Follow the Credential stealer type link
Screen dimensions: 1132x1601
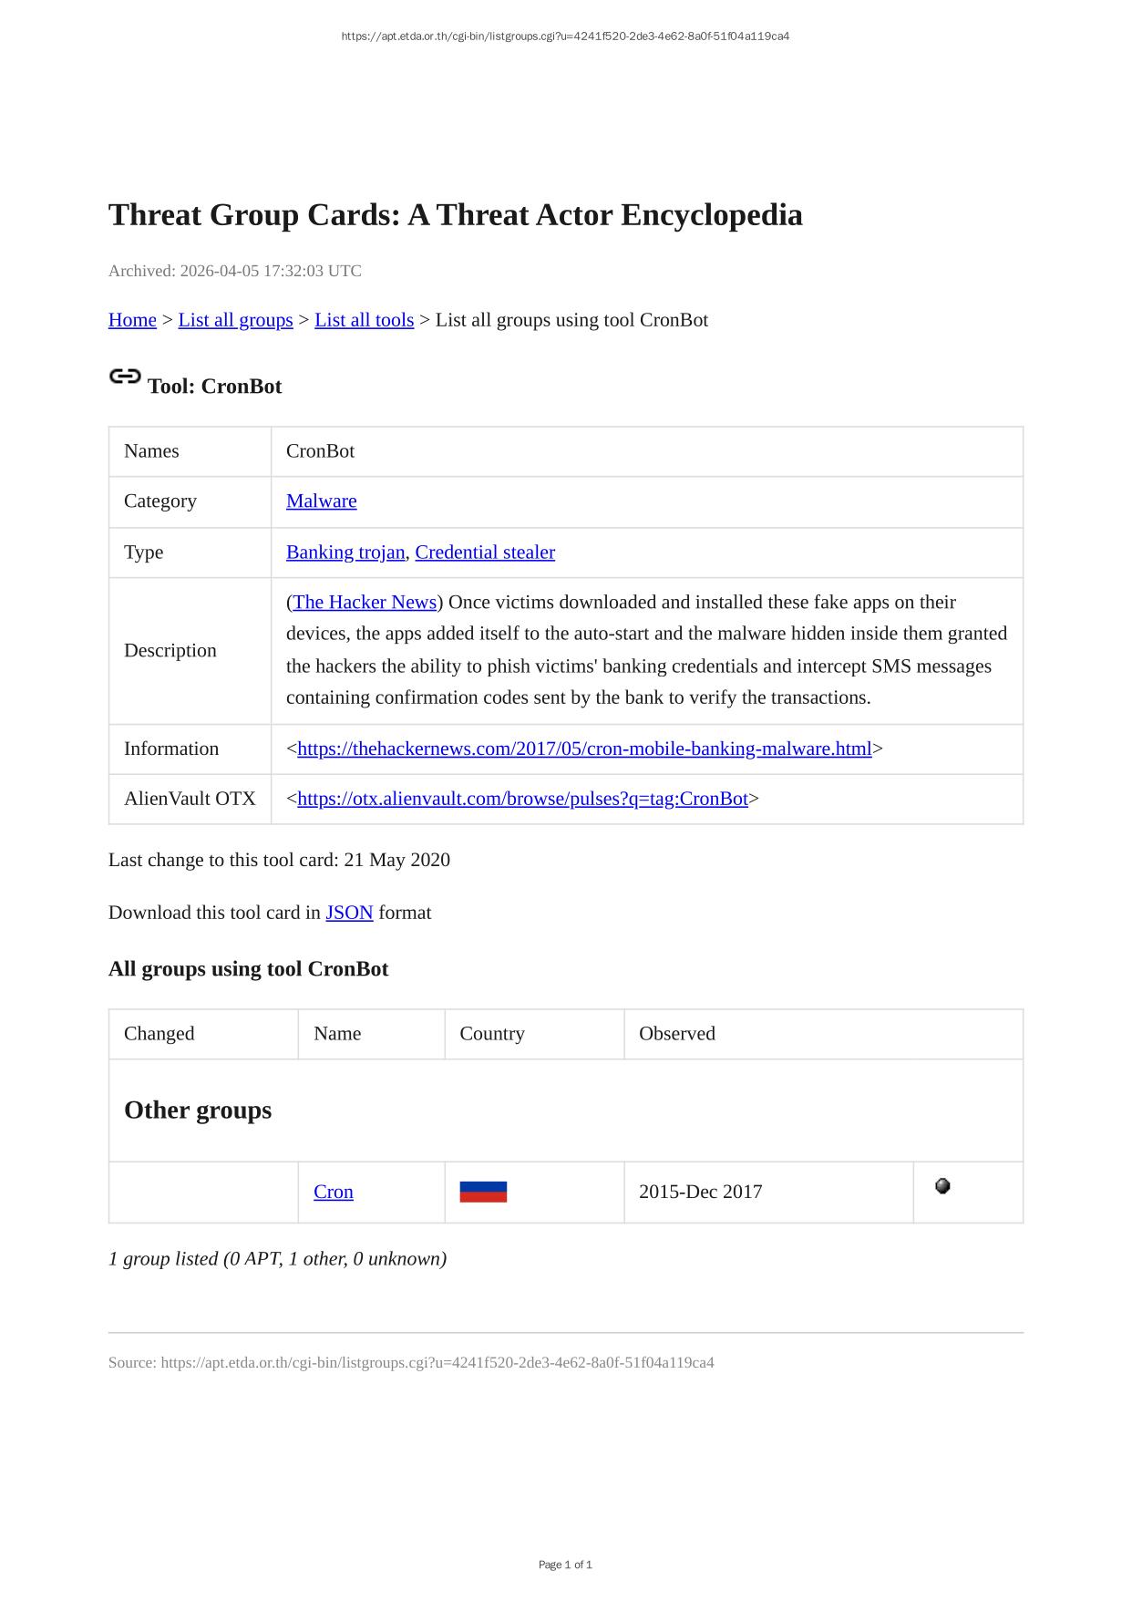[484, 553]
